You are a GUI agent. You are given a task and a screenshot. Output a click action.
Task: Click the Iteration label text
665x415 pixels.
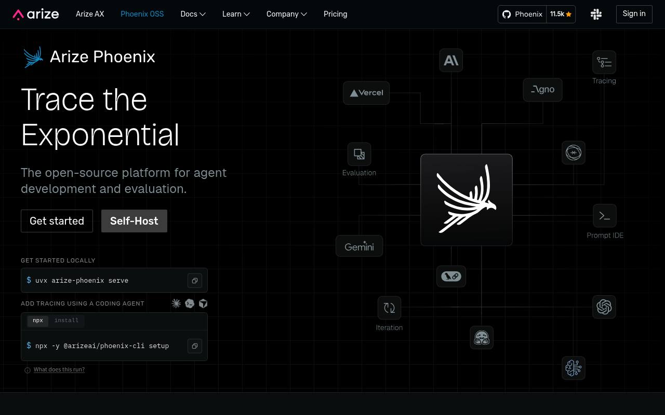point(389,328)
